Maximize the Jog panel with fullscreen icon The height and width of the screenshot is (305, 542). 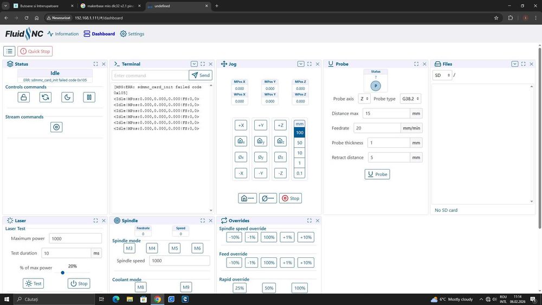tap(309, 64)
